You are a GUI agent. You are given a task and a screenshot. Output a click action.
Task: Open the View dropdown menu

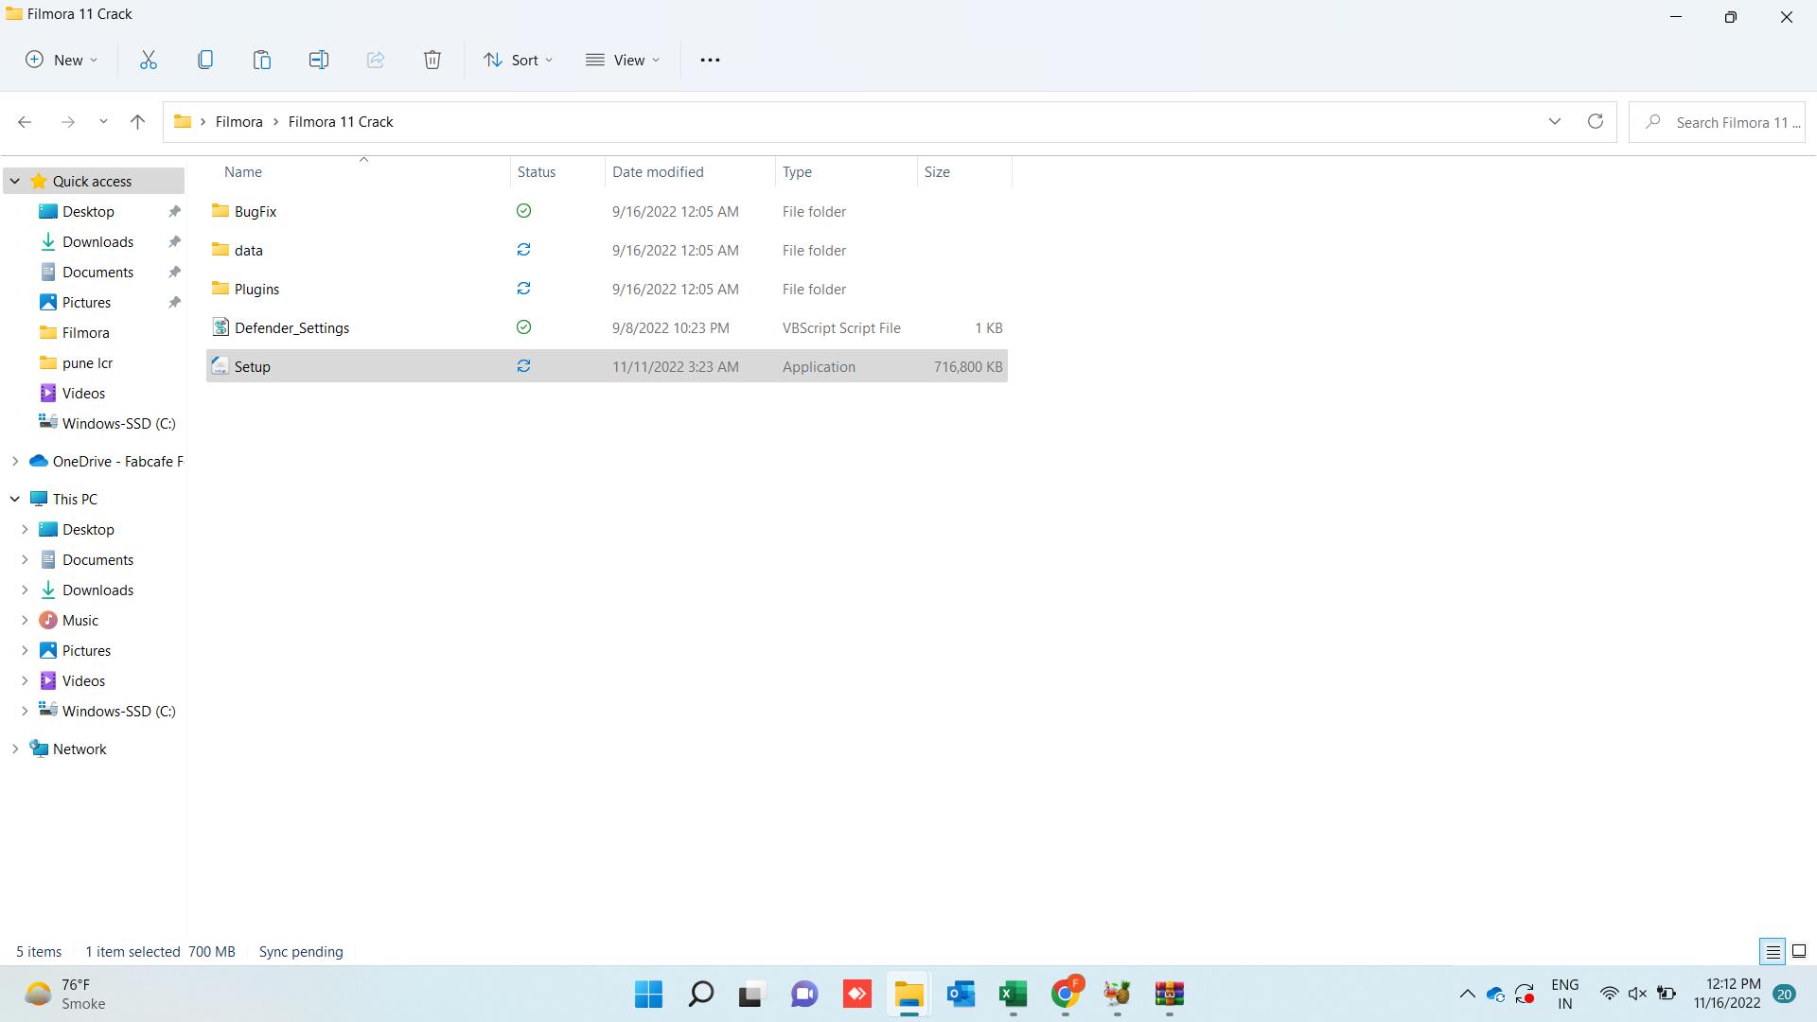pyautogui.click(x=623, y=60)
